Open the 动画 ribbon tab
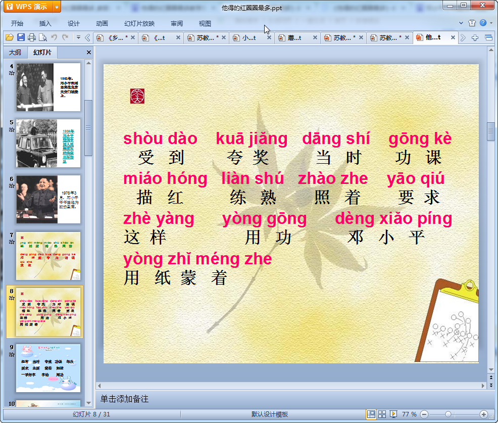 102,24
